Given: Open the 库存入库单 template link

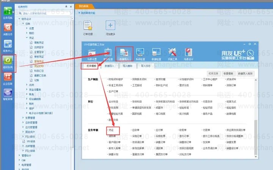Looking at the screenshot, I should [x=115, y=148].
